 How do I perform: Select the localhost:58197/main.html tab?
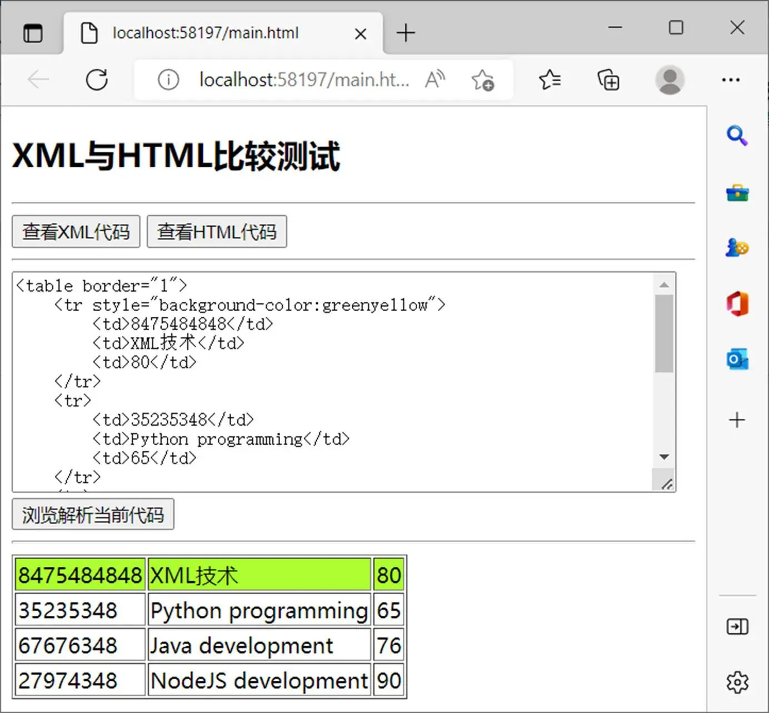pyautogui.click(x=223, y=33)
